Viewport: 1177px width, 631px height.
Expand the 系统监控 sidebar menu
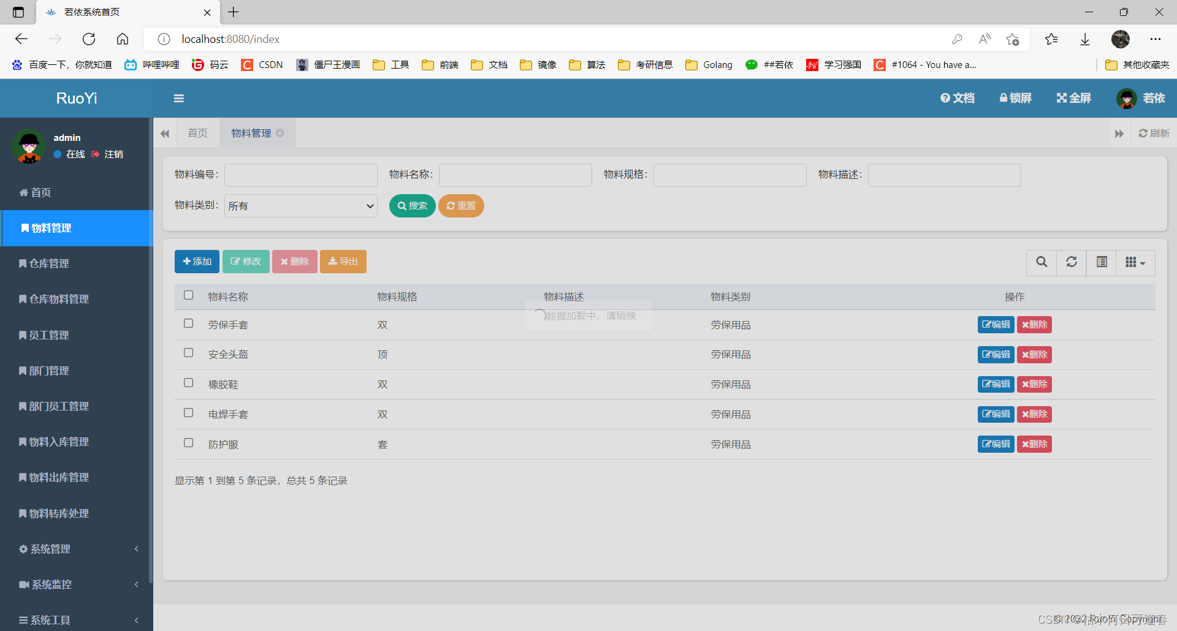77,584
